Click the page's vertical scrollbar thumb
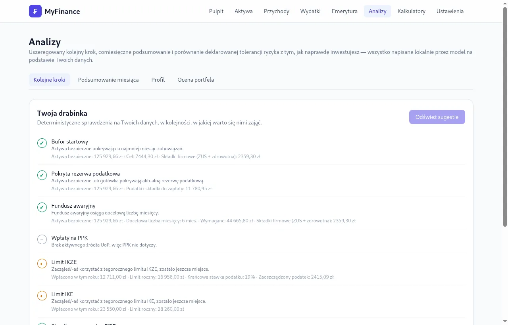 505,117
